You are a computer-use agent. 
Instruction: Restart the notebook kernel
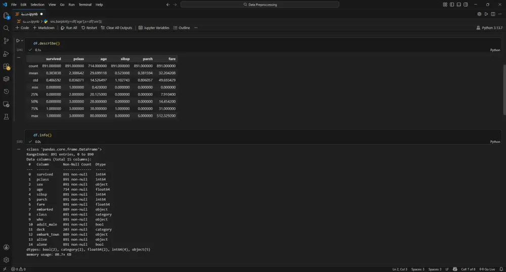(x=89, y=28)
